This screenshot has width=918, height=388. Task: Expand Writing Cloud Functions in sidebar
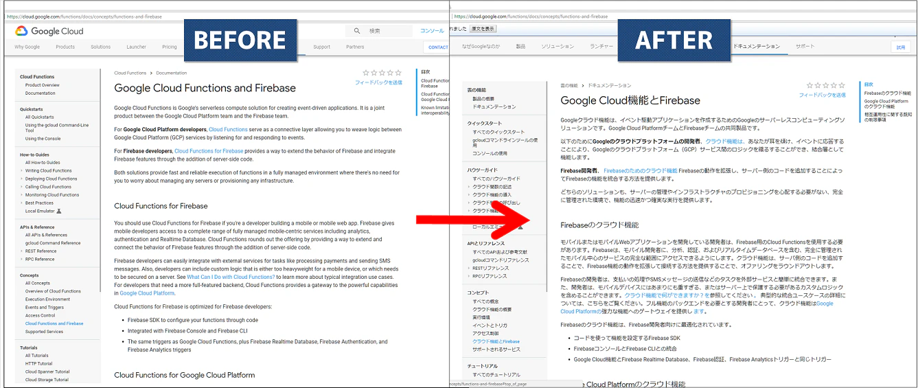pos(22,170)
